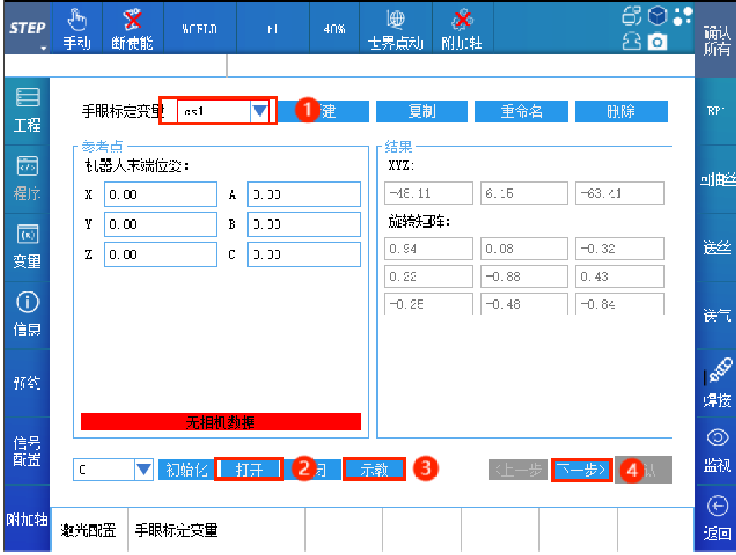Switch to the 手眼标定变量 tab

coord(176,530)
